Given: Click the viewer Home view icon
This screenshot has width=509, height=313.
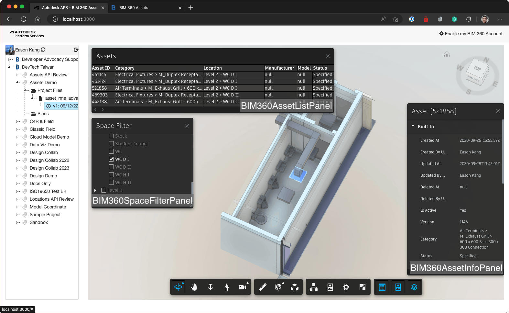Looking at the screenshot, I should pyautogui.click(x=447, y=54).
